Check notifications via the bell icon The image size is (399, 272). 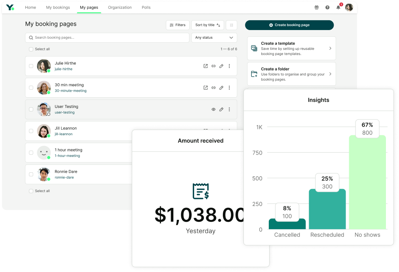[338, 7]
